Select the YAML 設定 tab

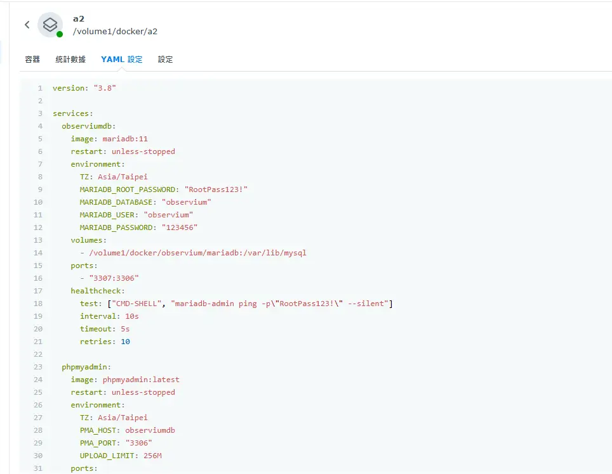(x=122, y=59)
